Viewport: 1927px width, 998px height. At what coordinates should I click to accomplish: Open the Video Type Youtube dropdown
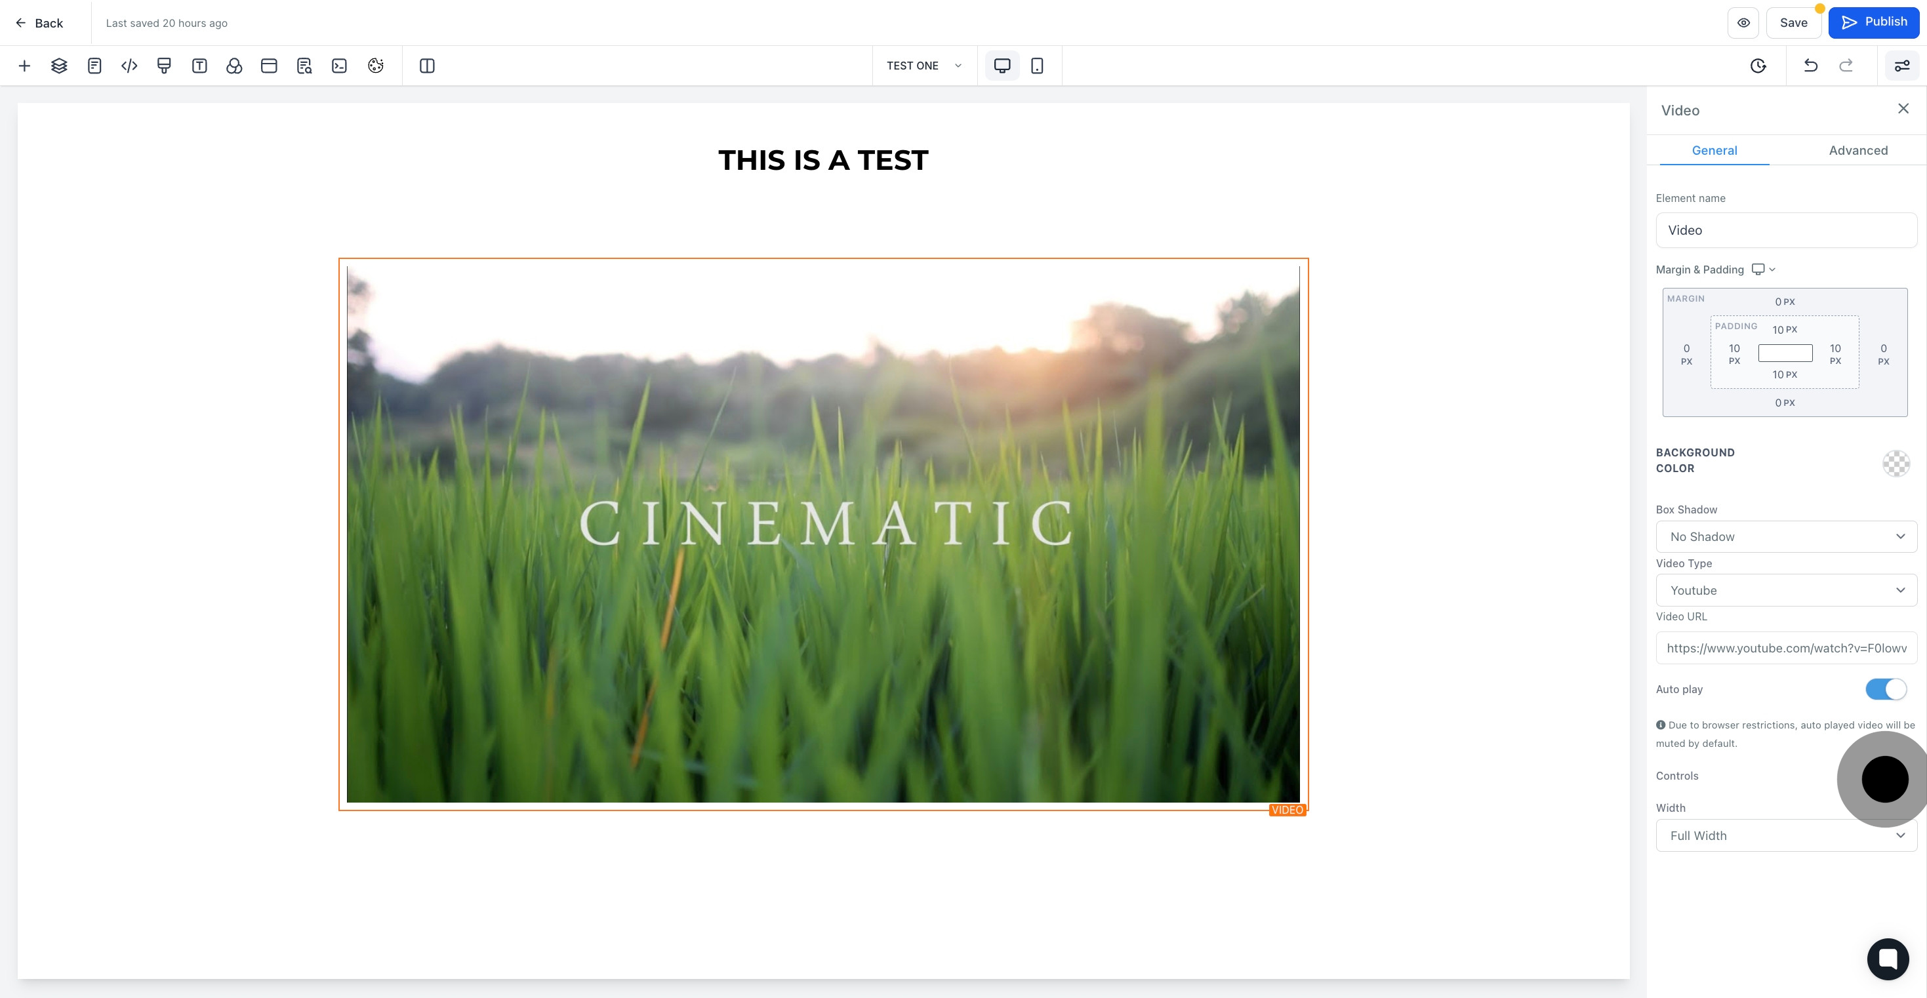pyautogui.click(x=1787, y=590)
